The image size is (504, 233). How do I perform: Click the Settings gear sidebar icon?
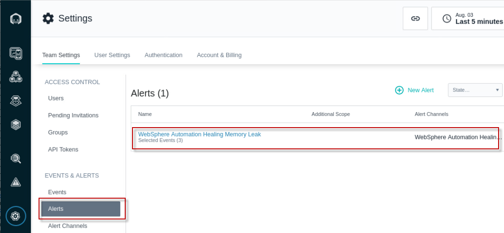pyautogui.click(x=16, y=216)
